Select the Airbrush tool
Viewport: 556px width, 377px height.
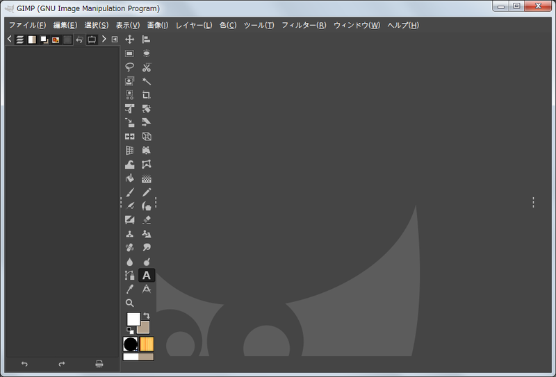[129, 206]
